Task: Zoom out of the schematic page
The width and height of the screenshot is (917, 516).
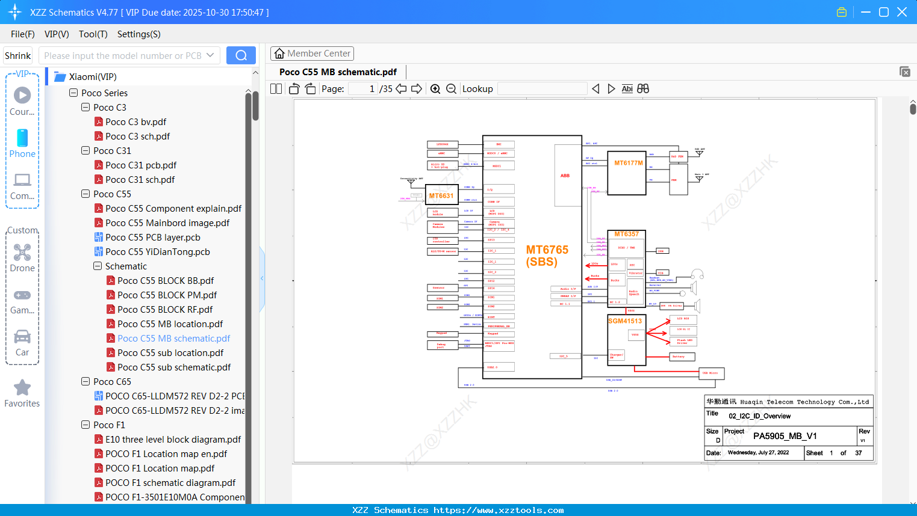Action: tap(451, 88)
